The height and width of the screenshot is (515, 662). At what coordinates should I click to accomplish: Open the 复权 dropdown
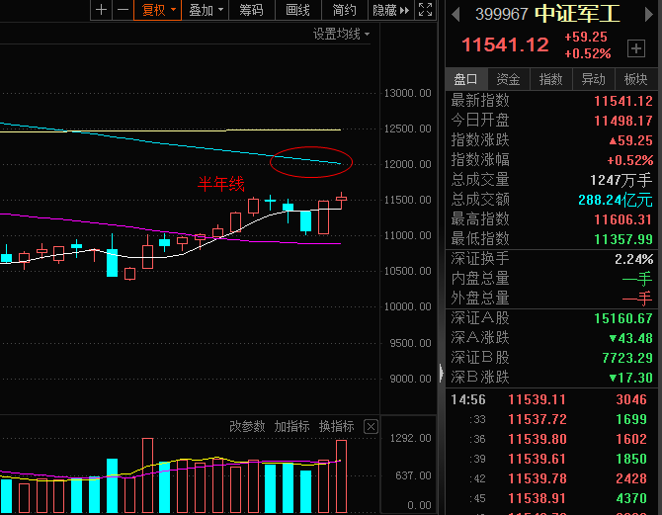tap(158, 10)
